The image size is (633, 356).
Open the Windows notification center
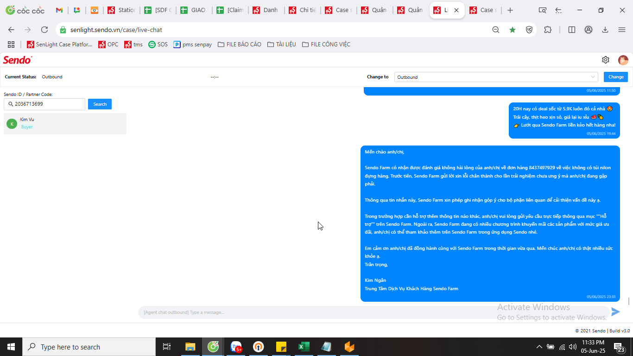pyautogui.click(x=619, y=347)
